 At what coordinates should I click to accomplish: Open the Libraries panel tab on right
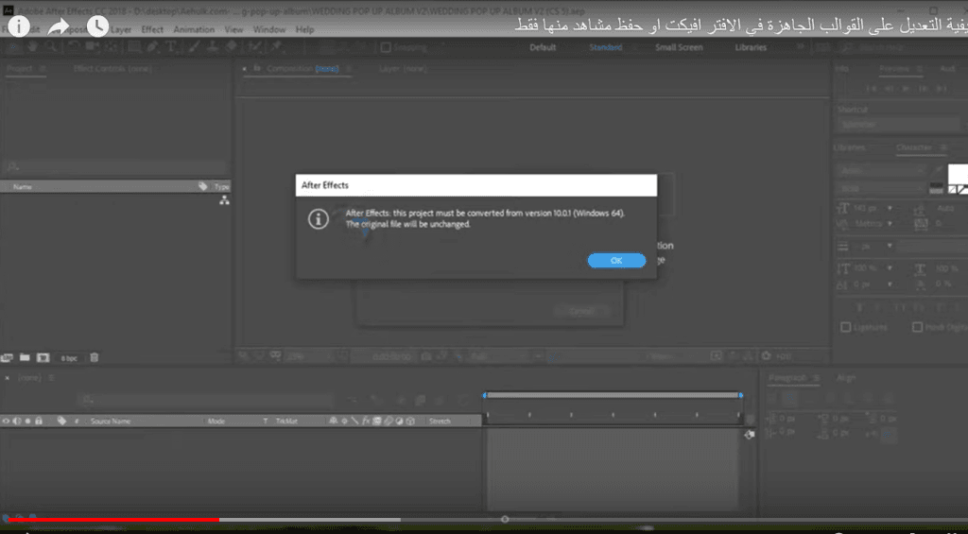pos(849,147)
